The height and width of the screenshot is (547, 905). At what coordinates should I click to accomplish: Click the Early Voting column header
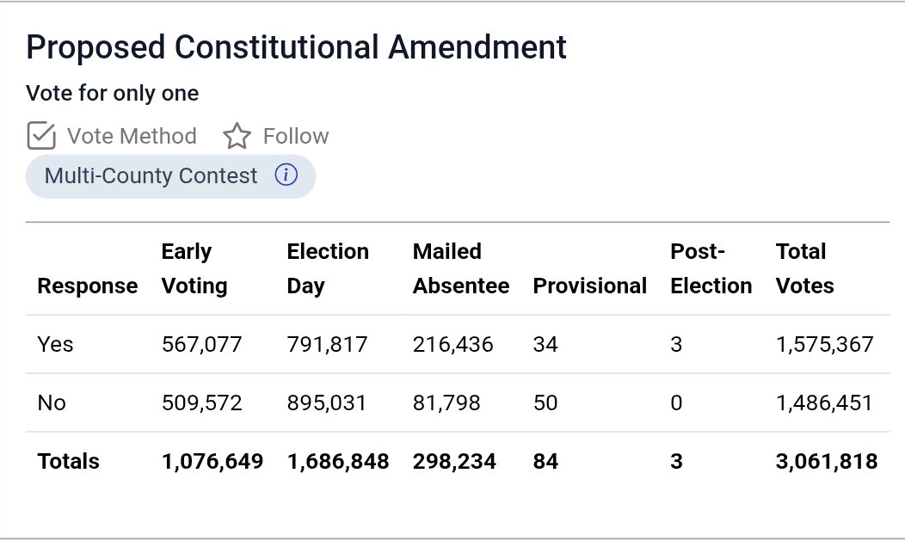coord(194,269)
